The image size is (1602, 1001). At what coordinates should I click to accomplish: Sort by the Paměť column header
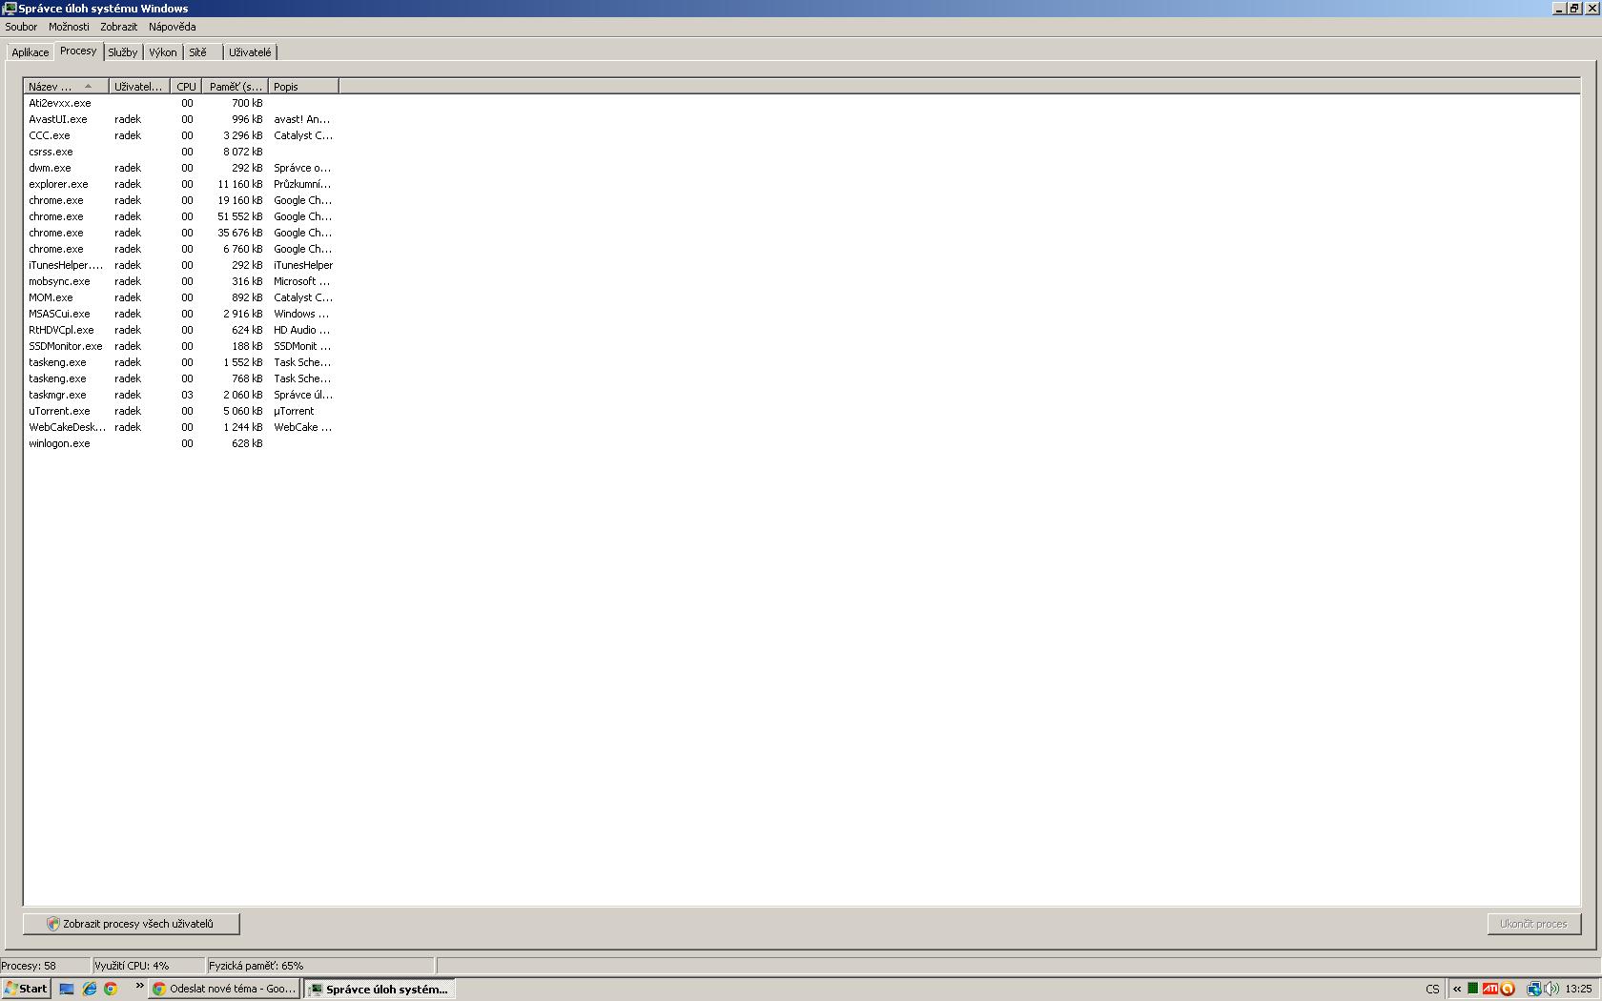pyautogui.click(x=236, y=87)
